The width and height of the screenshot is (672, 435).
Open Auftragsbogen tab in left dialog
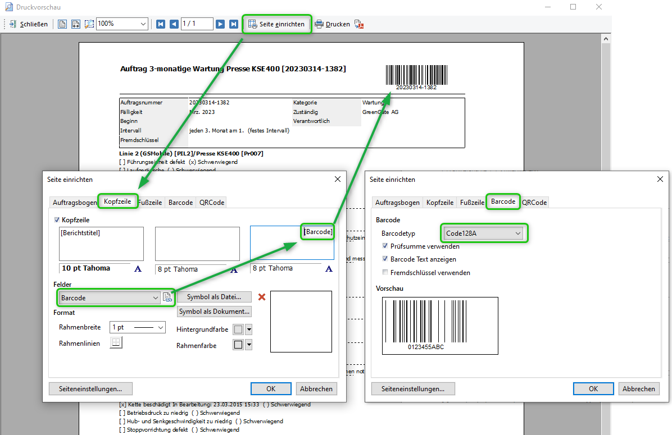(x=75, y=203)
